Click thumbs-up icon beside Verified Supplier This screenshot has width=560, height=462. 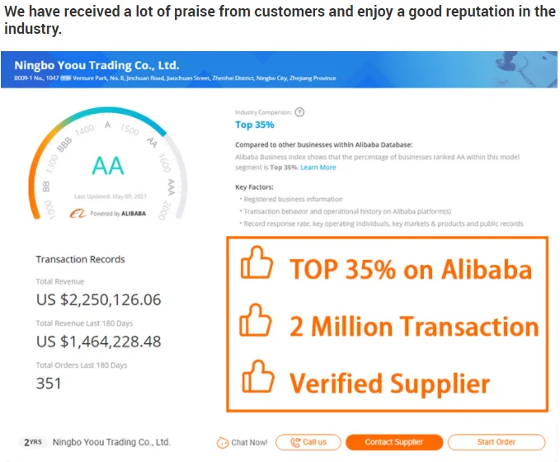256,380
